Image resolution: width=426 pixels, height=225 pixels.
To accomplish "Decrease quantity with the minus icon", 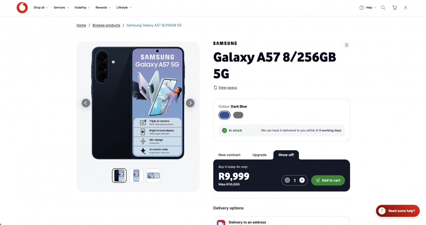I will (x=287, y=180).
